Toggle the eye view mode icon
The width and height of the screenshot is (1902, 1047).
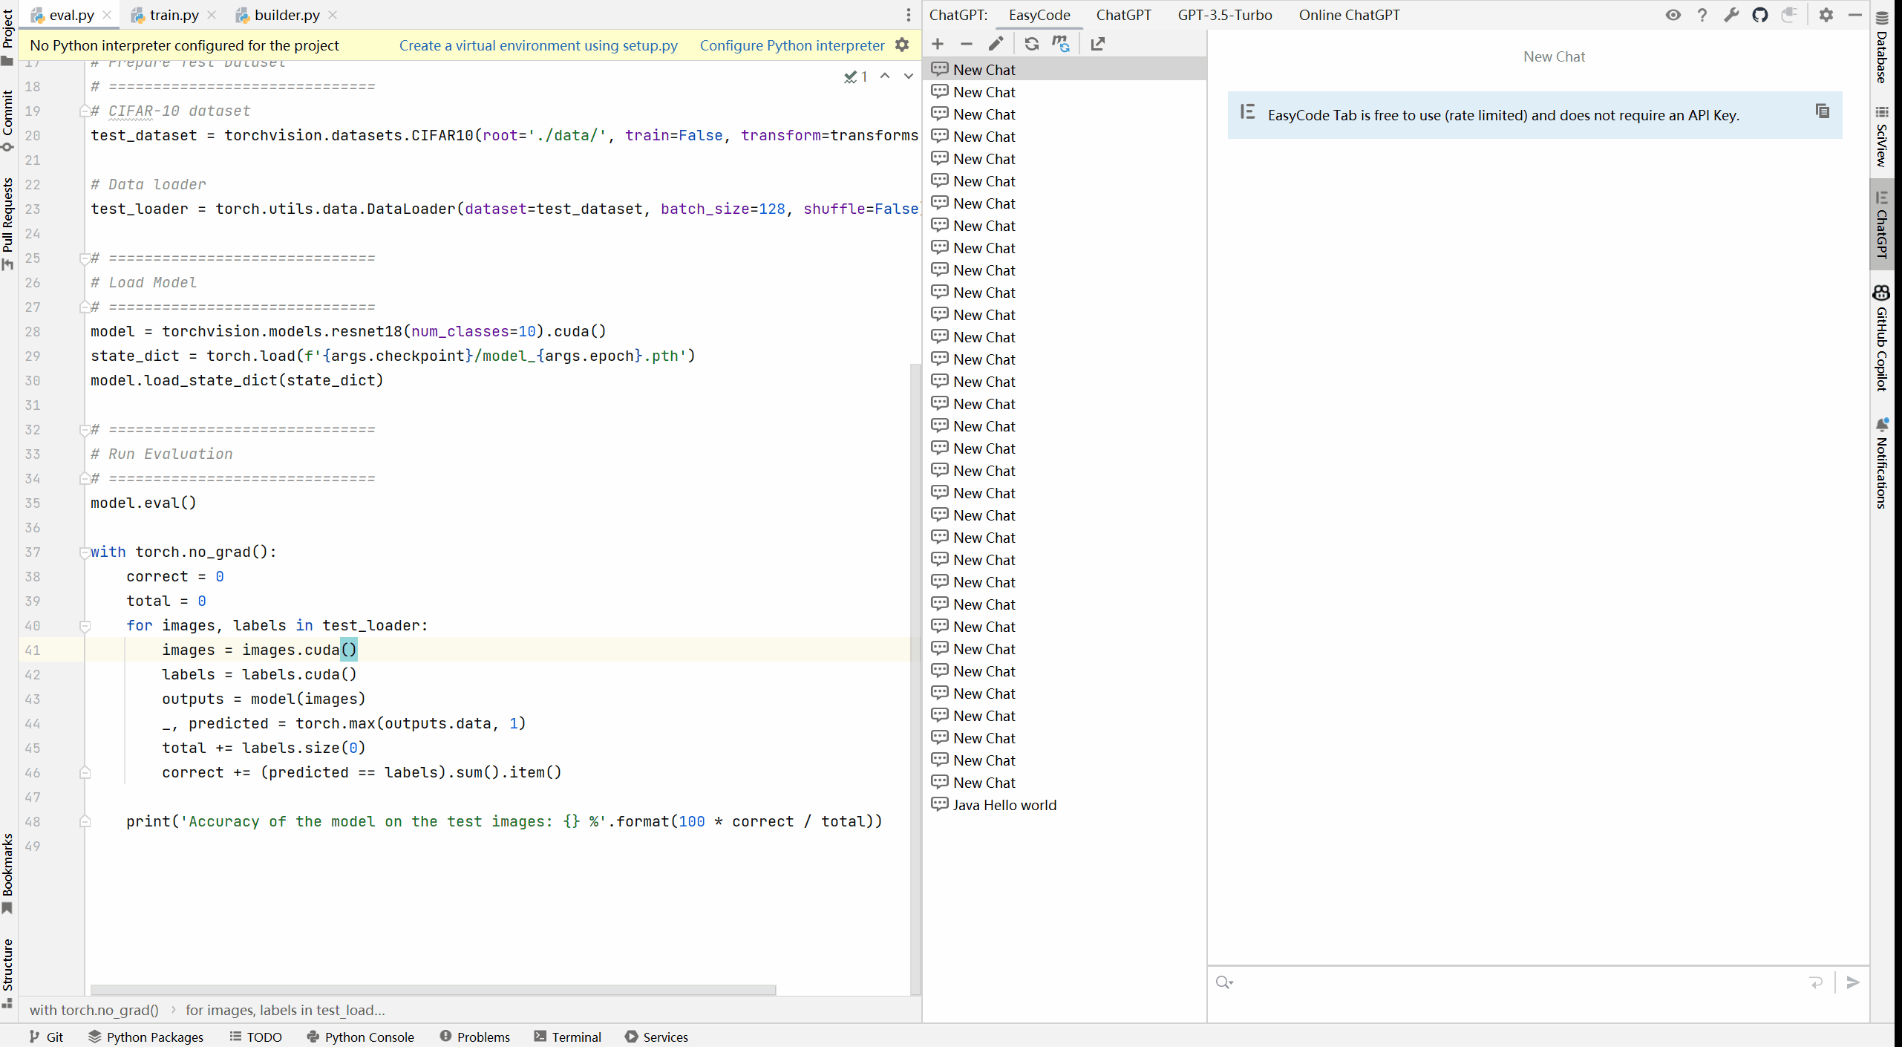1673,15
